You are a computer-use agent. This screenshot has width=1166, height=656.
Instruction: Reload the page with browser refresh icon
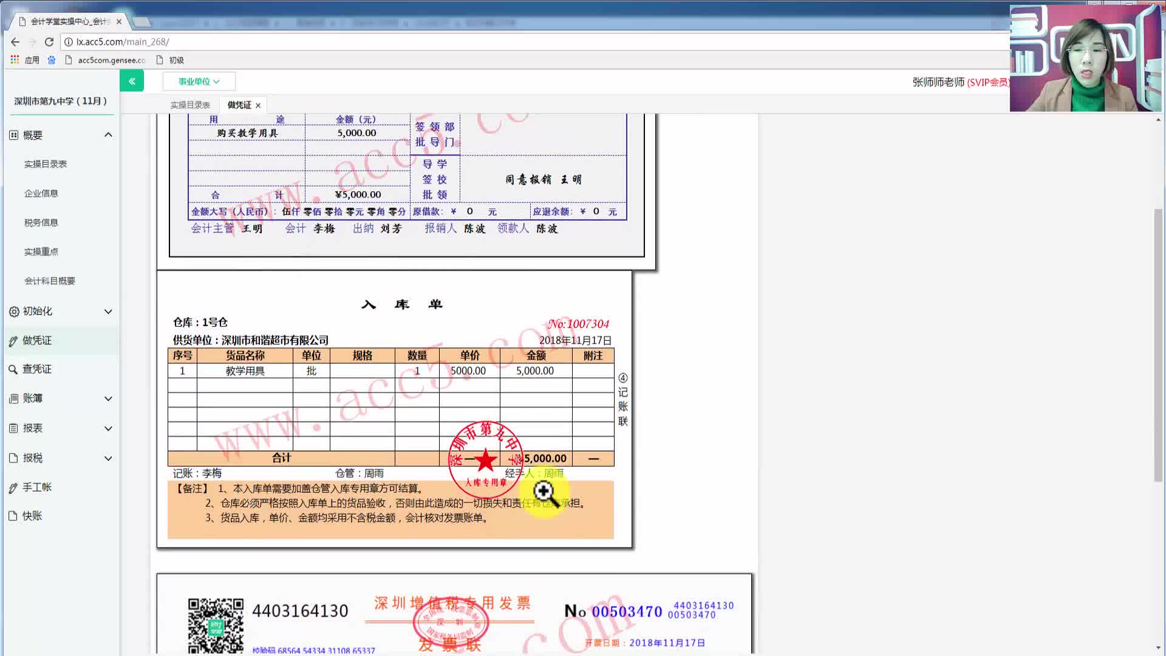(49, 42)
